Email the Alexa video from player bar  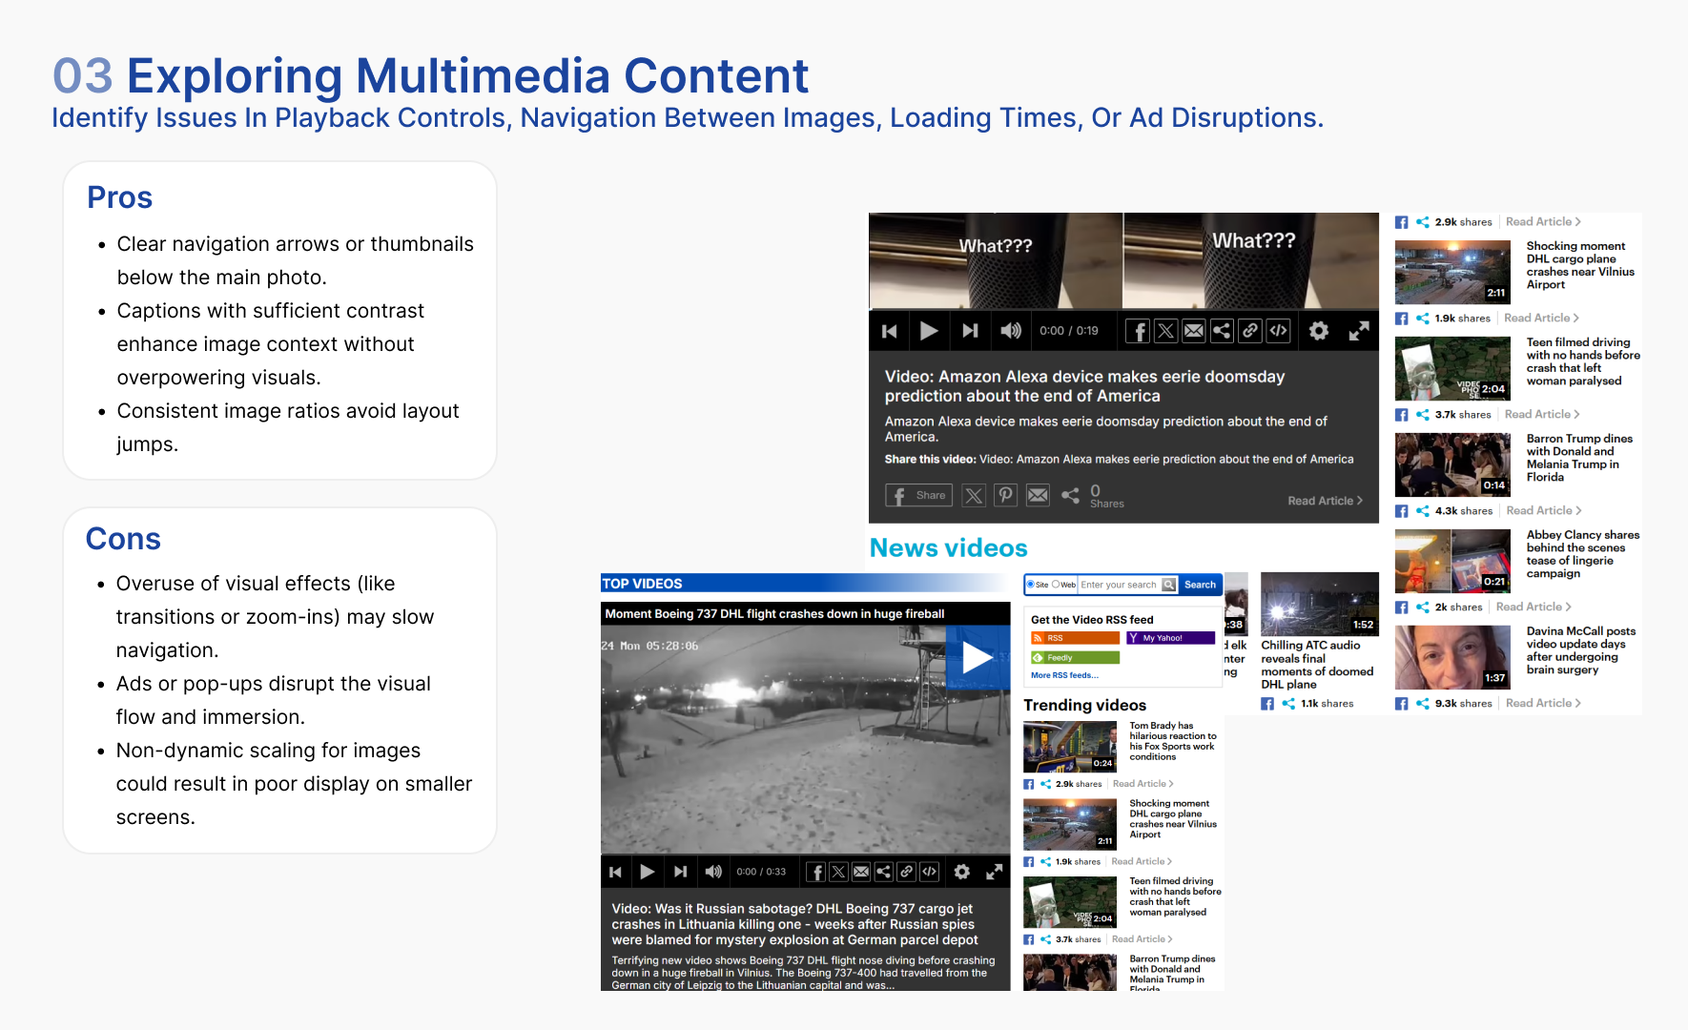tap(1193, 331)
